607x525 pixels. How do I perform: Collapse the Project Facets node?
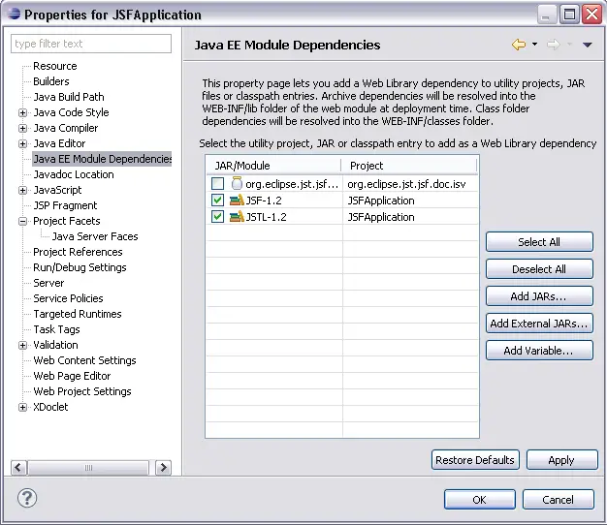tap(22, 221)
